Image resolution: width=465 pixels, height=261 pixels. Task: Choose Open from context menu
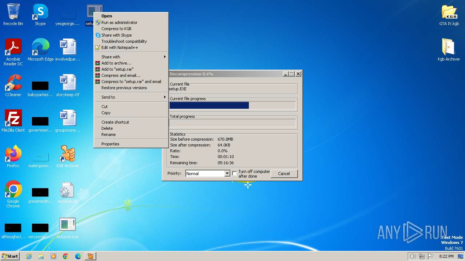tap(131, 16)
